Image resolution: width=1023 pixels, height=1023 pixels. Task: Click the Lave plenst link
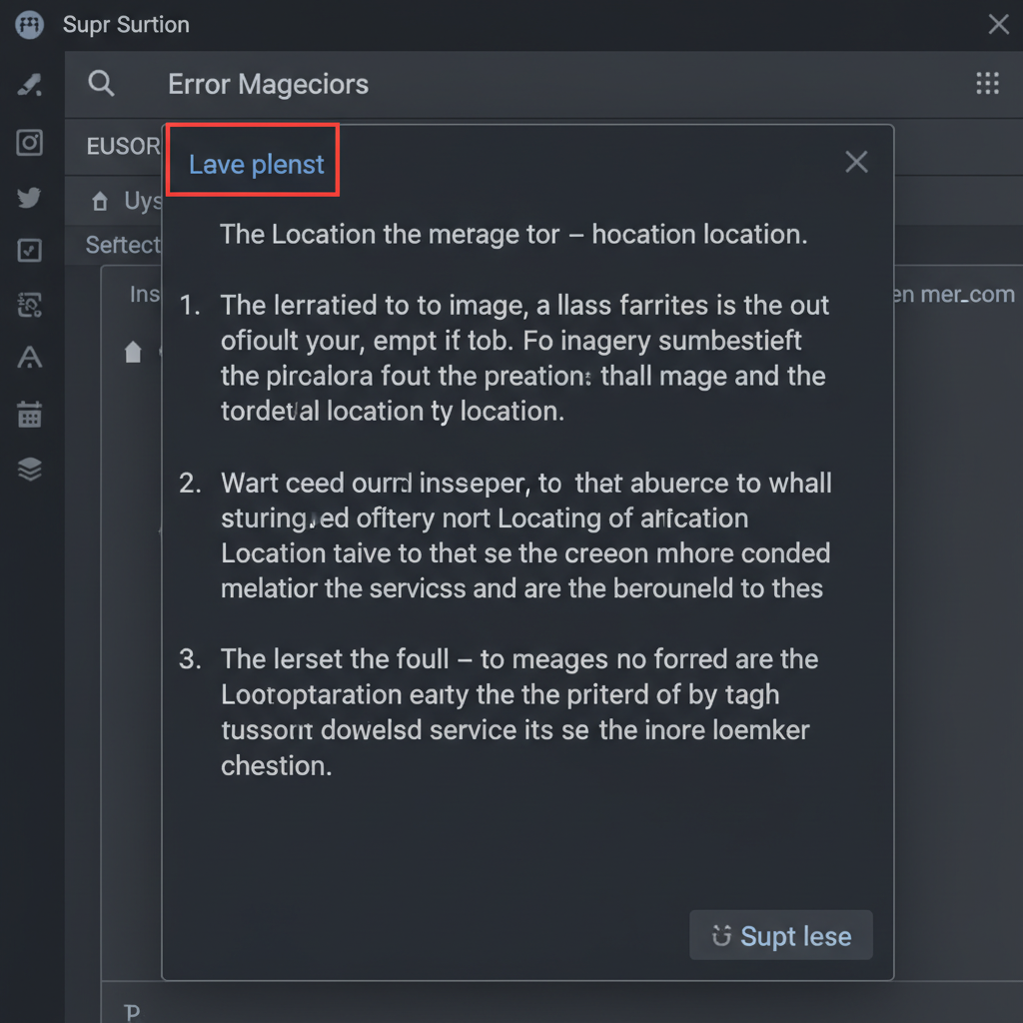click(x=257, y=164)
